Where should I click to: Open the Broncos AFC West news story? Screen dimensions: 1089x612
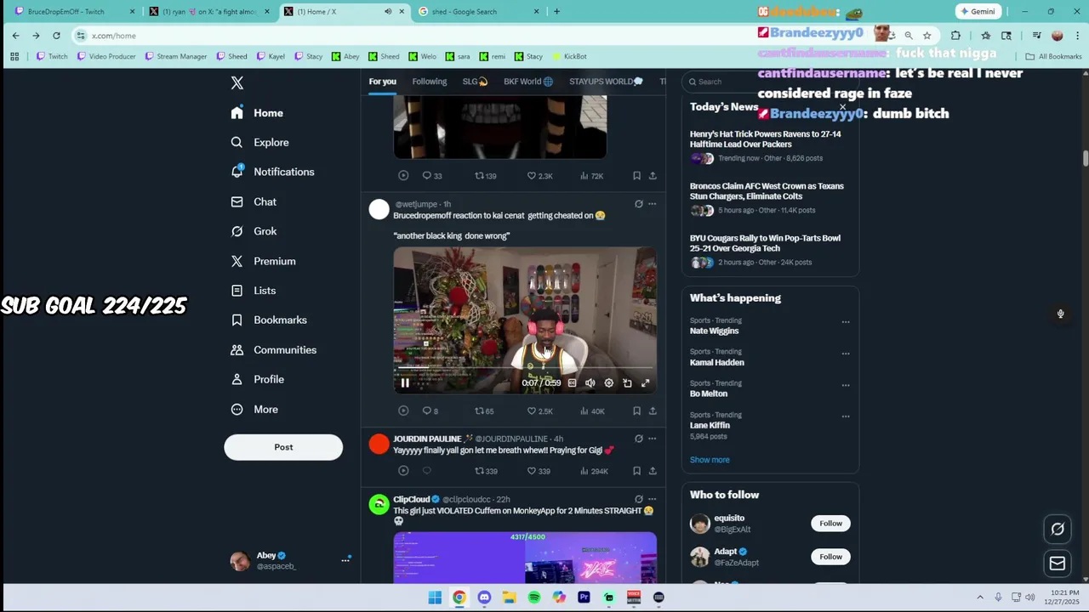(x=767, y=191)
